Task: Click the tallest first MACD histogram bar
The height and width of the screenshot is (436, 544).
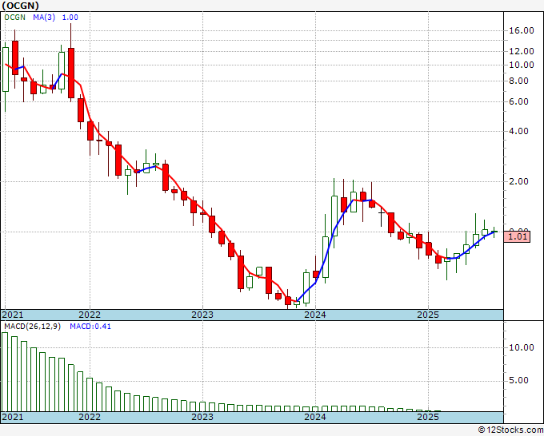Action: [x=5, y=372]
